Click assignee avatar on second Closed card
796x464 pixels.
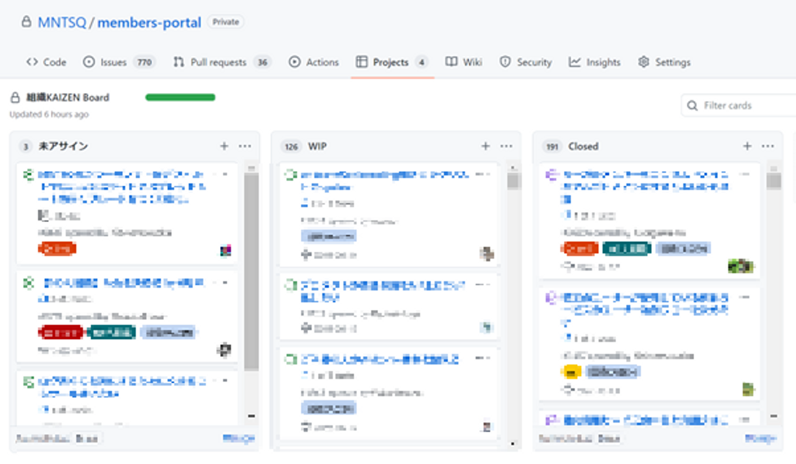point(748,389)
